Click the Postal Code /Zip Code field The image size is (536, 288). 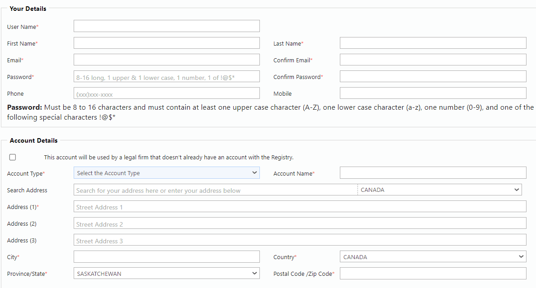(433, 273)
